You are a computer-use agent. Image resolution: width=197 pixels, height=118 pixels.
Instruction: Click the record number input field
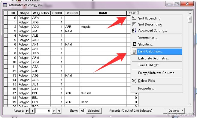pyautogui.click(x=43, y=111)
